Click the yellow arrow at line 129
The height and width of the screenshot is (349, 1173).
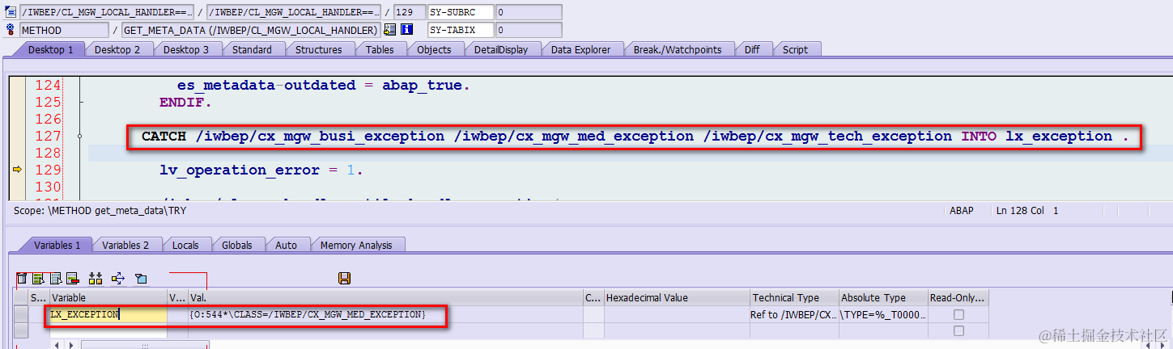pyautogui.click(x=17, y=170)
